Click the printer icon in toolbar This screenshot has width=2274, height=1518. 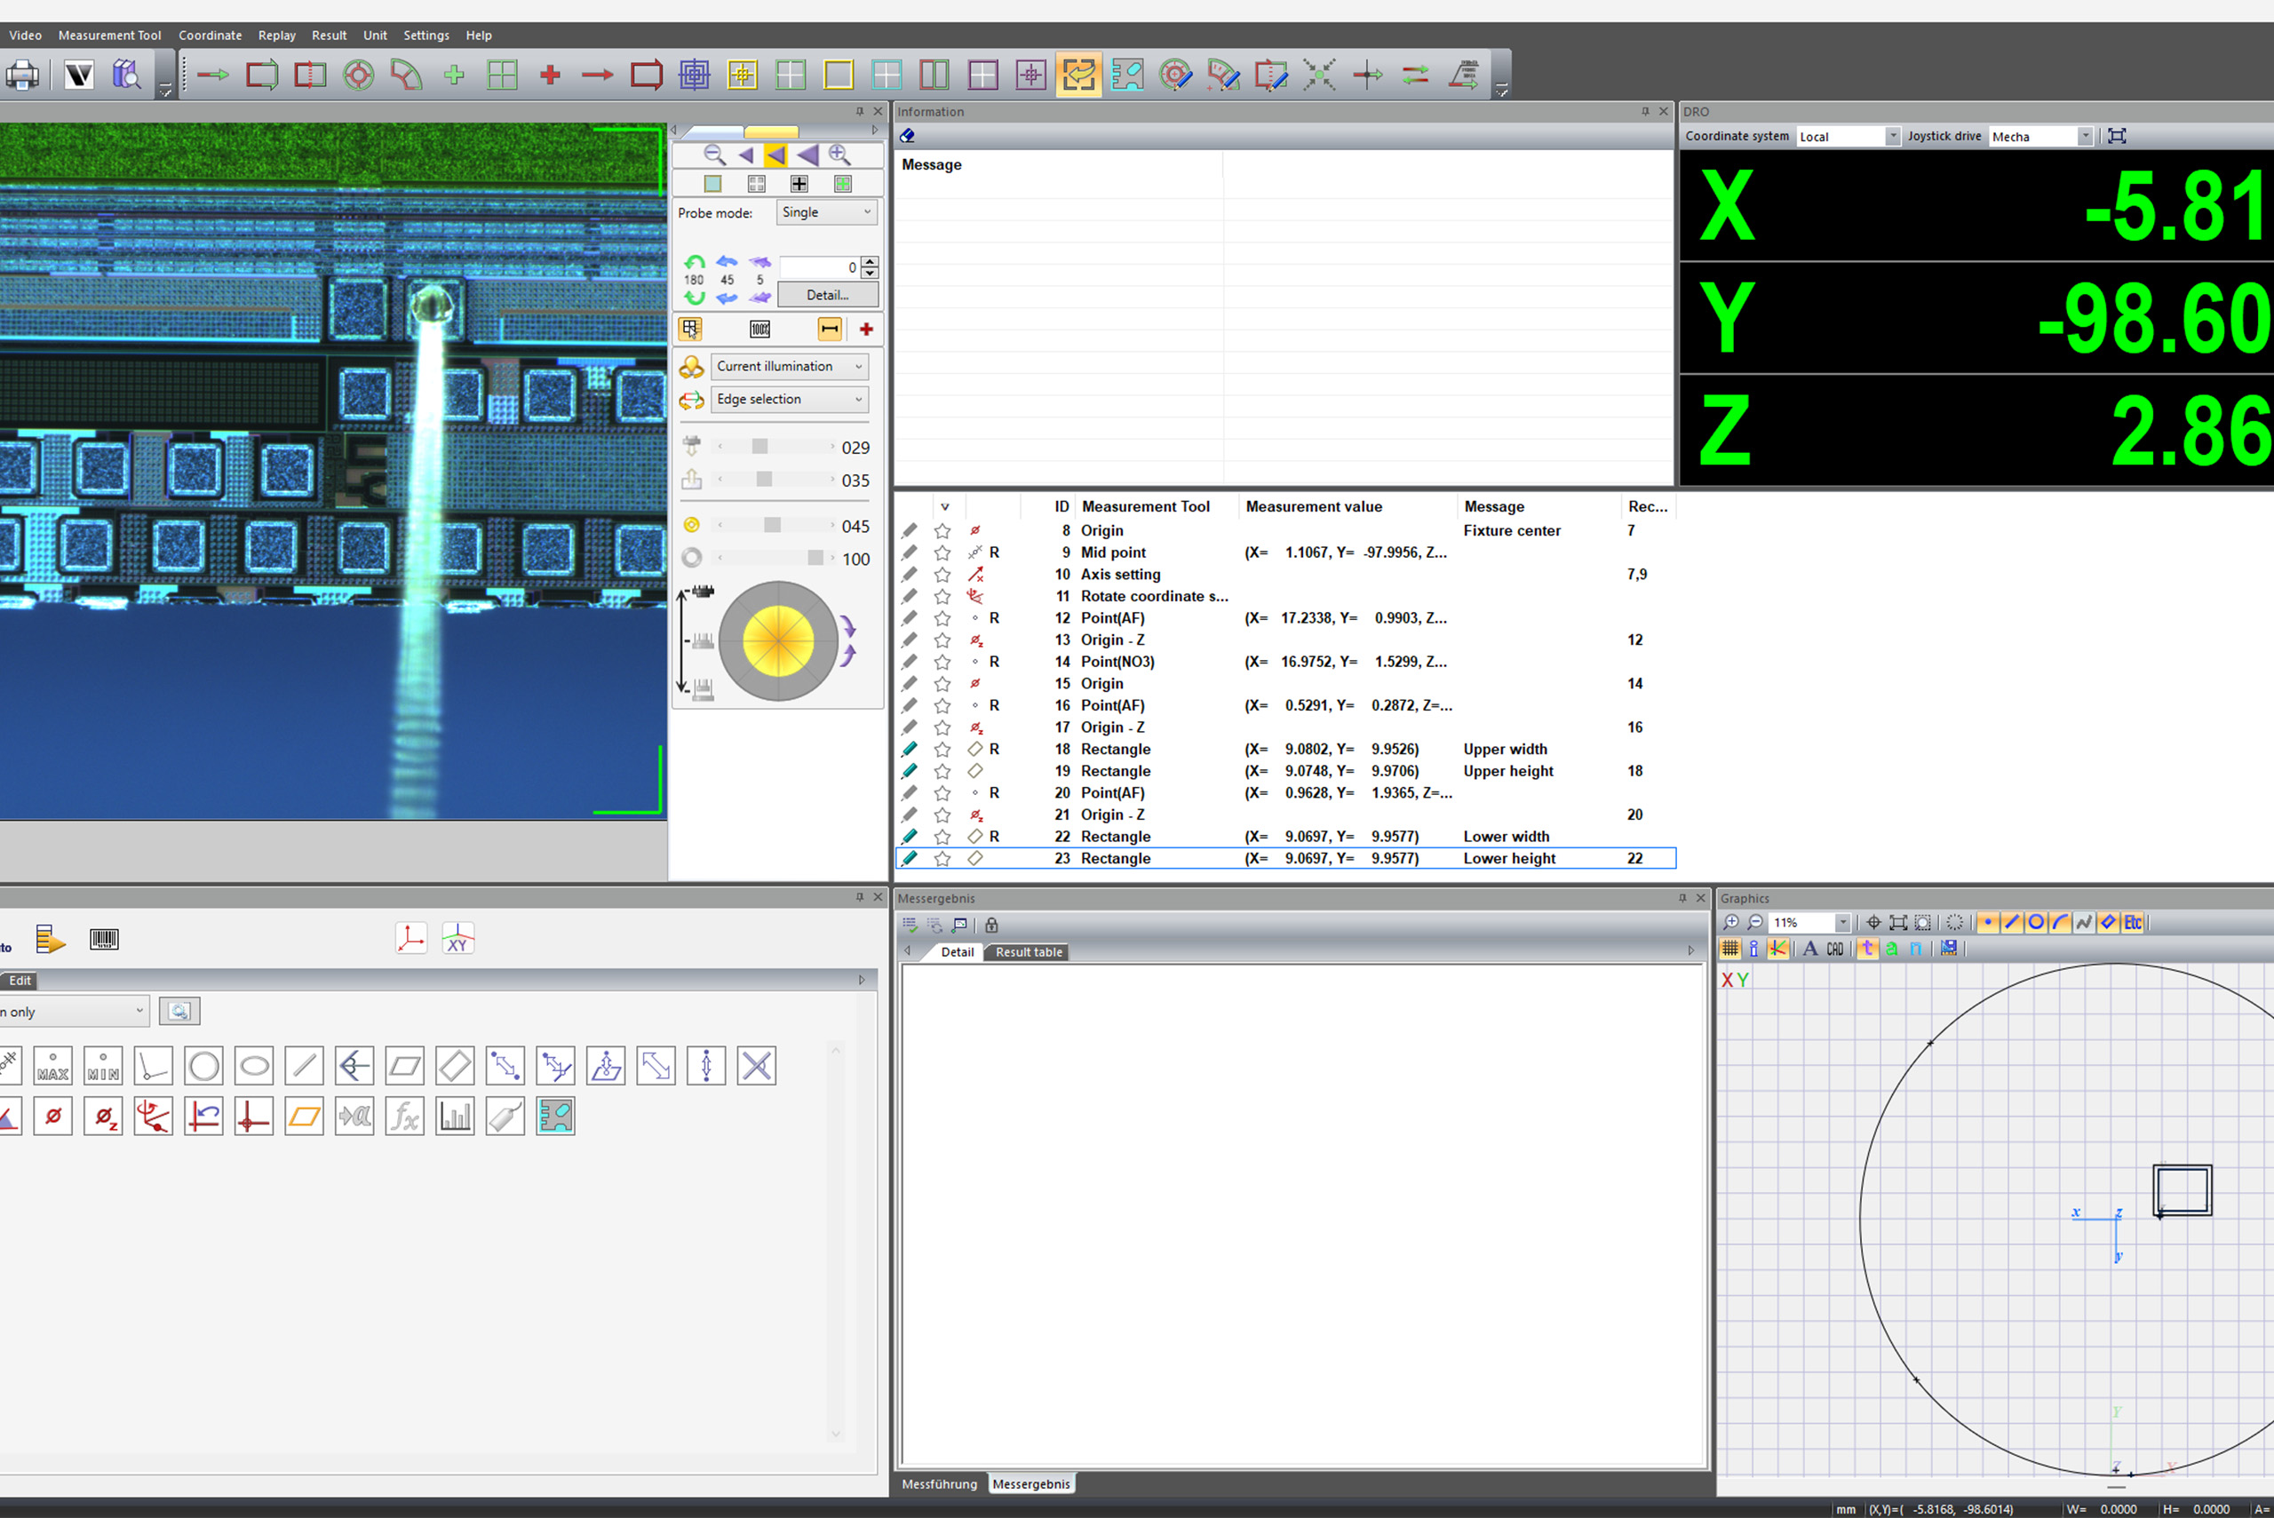(22, 75)
